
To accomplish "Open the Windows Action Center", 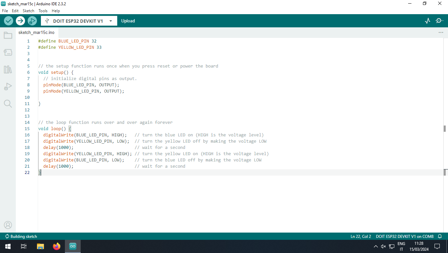I will pos(437,246).
